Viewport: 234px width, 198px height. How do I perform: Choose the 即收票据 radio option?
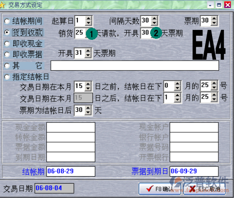point(7,54)
